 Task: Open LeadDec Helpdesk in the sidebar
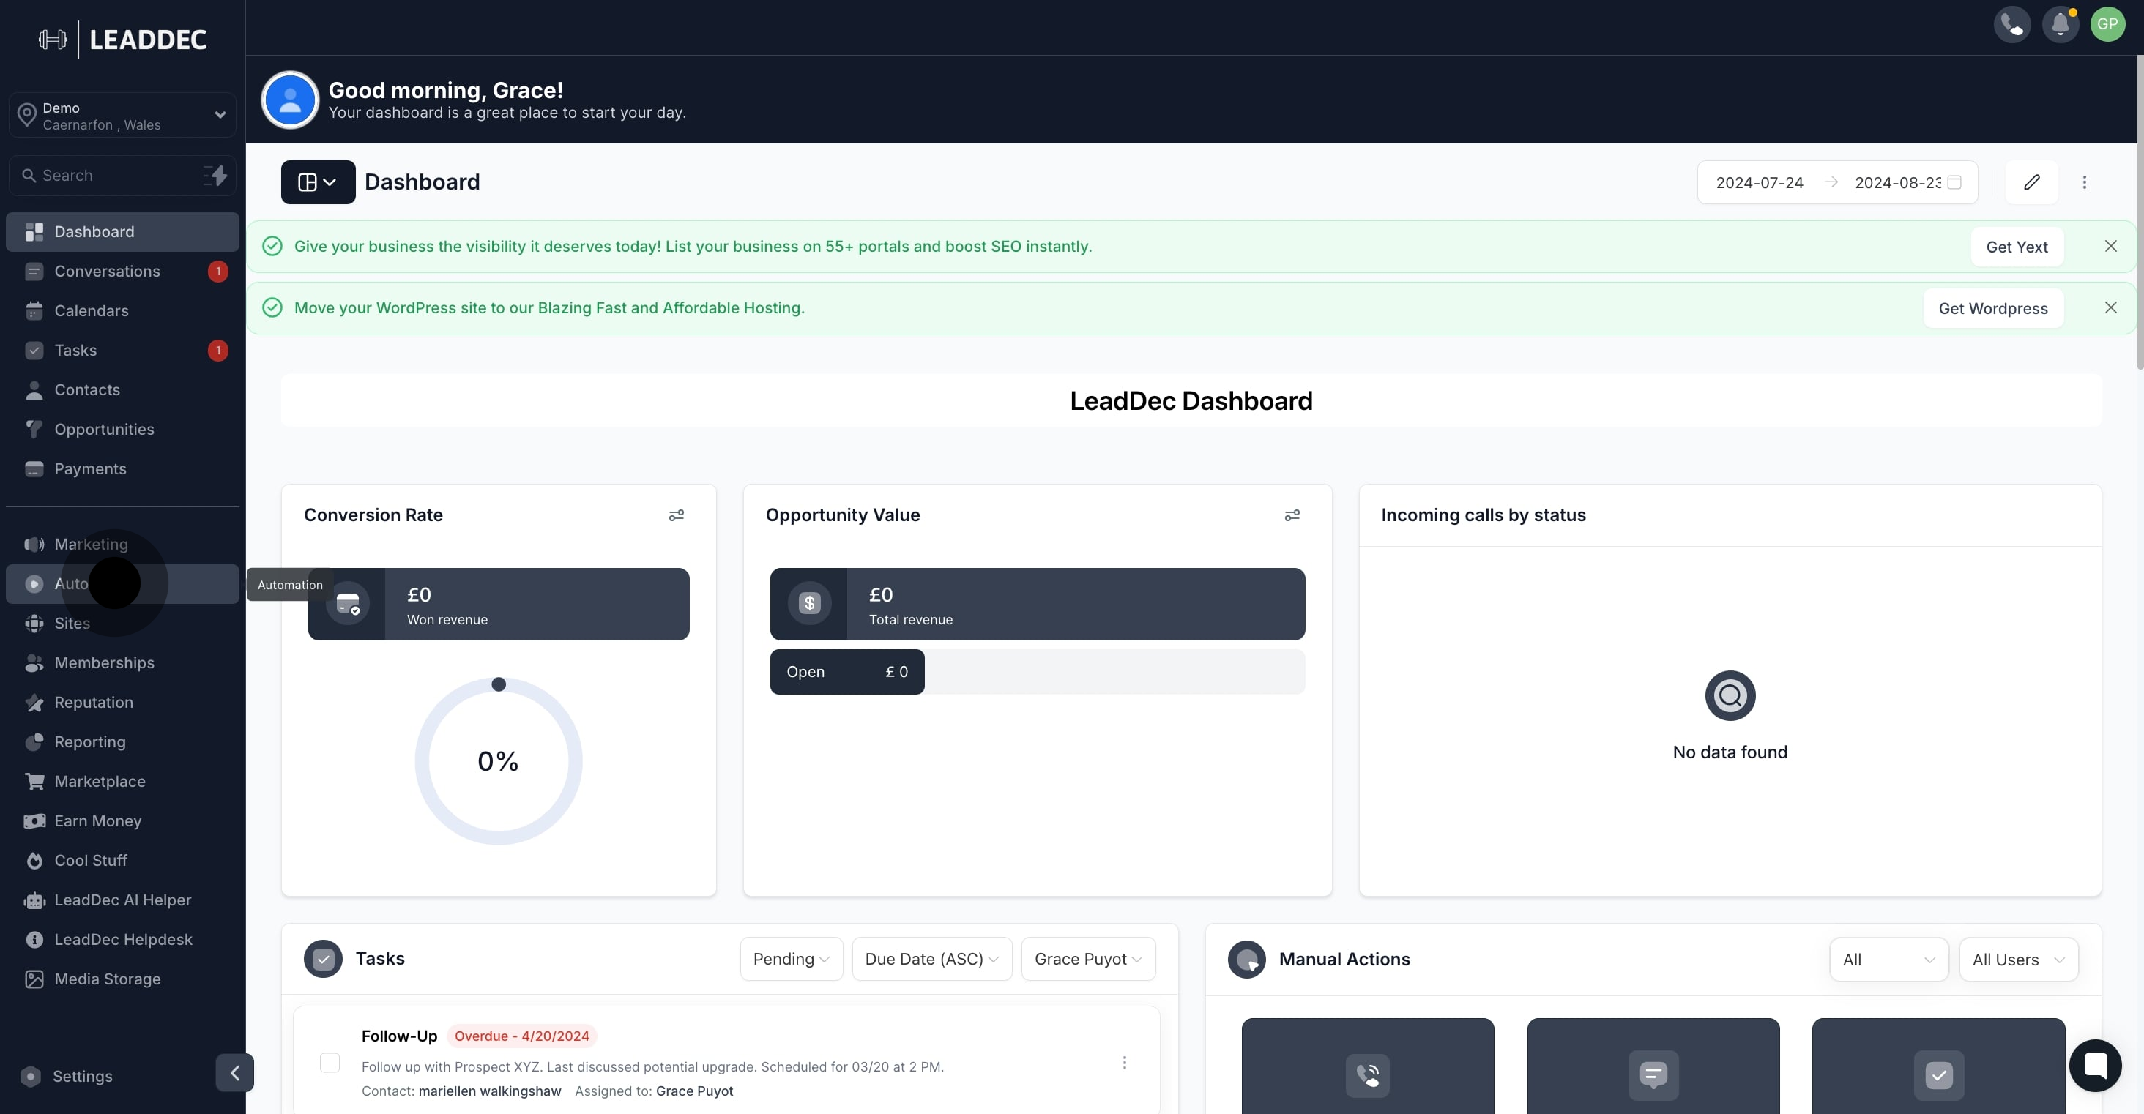click(122, 939)
